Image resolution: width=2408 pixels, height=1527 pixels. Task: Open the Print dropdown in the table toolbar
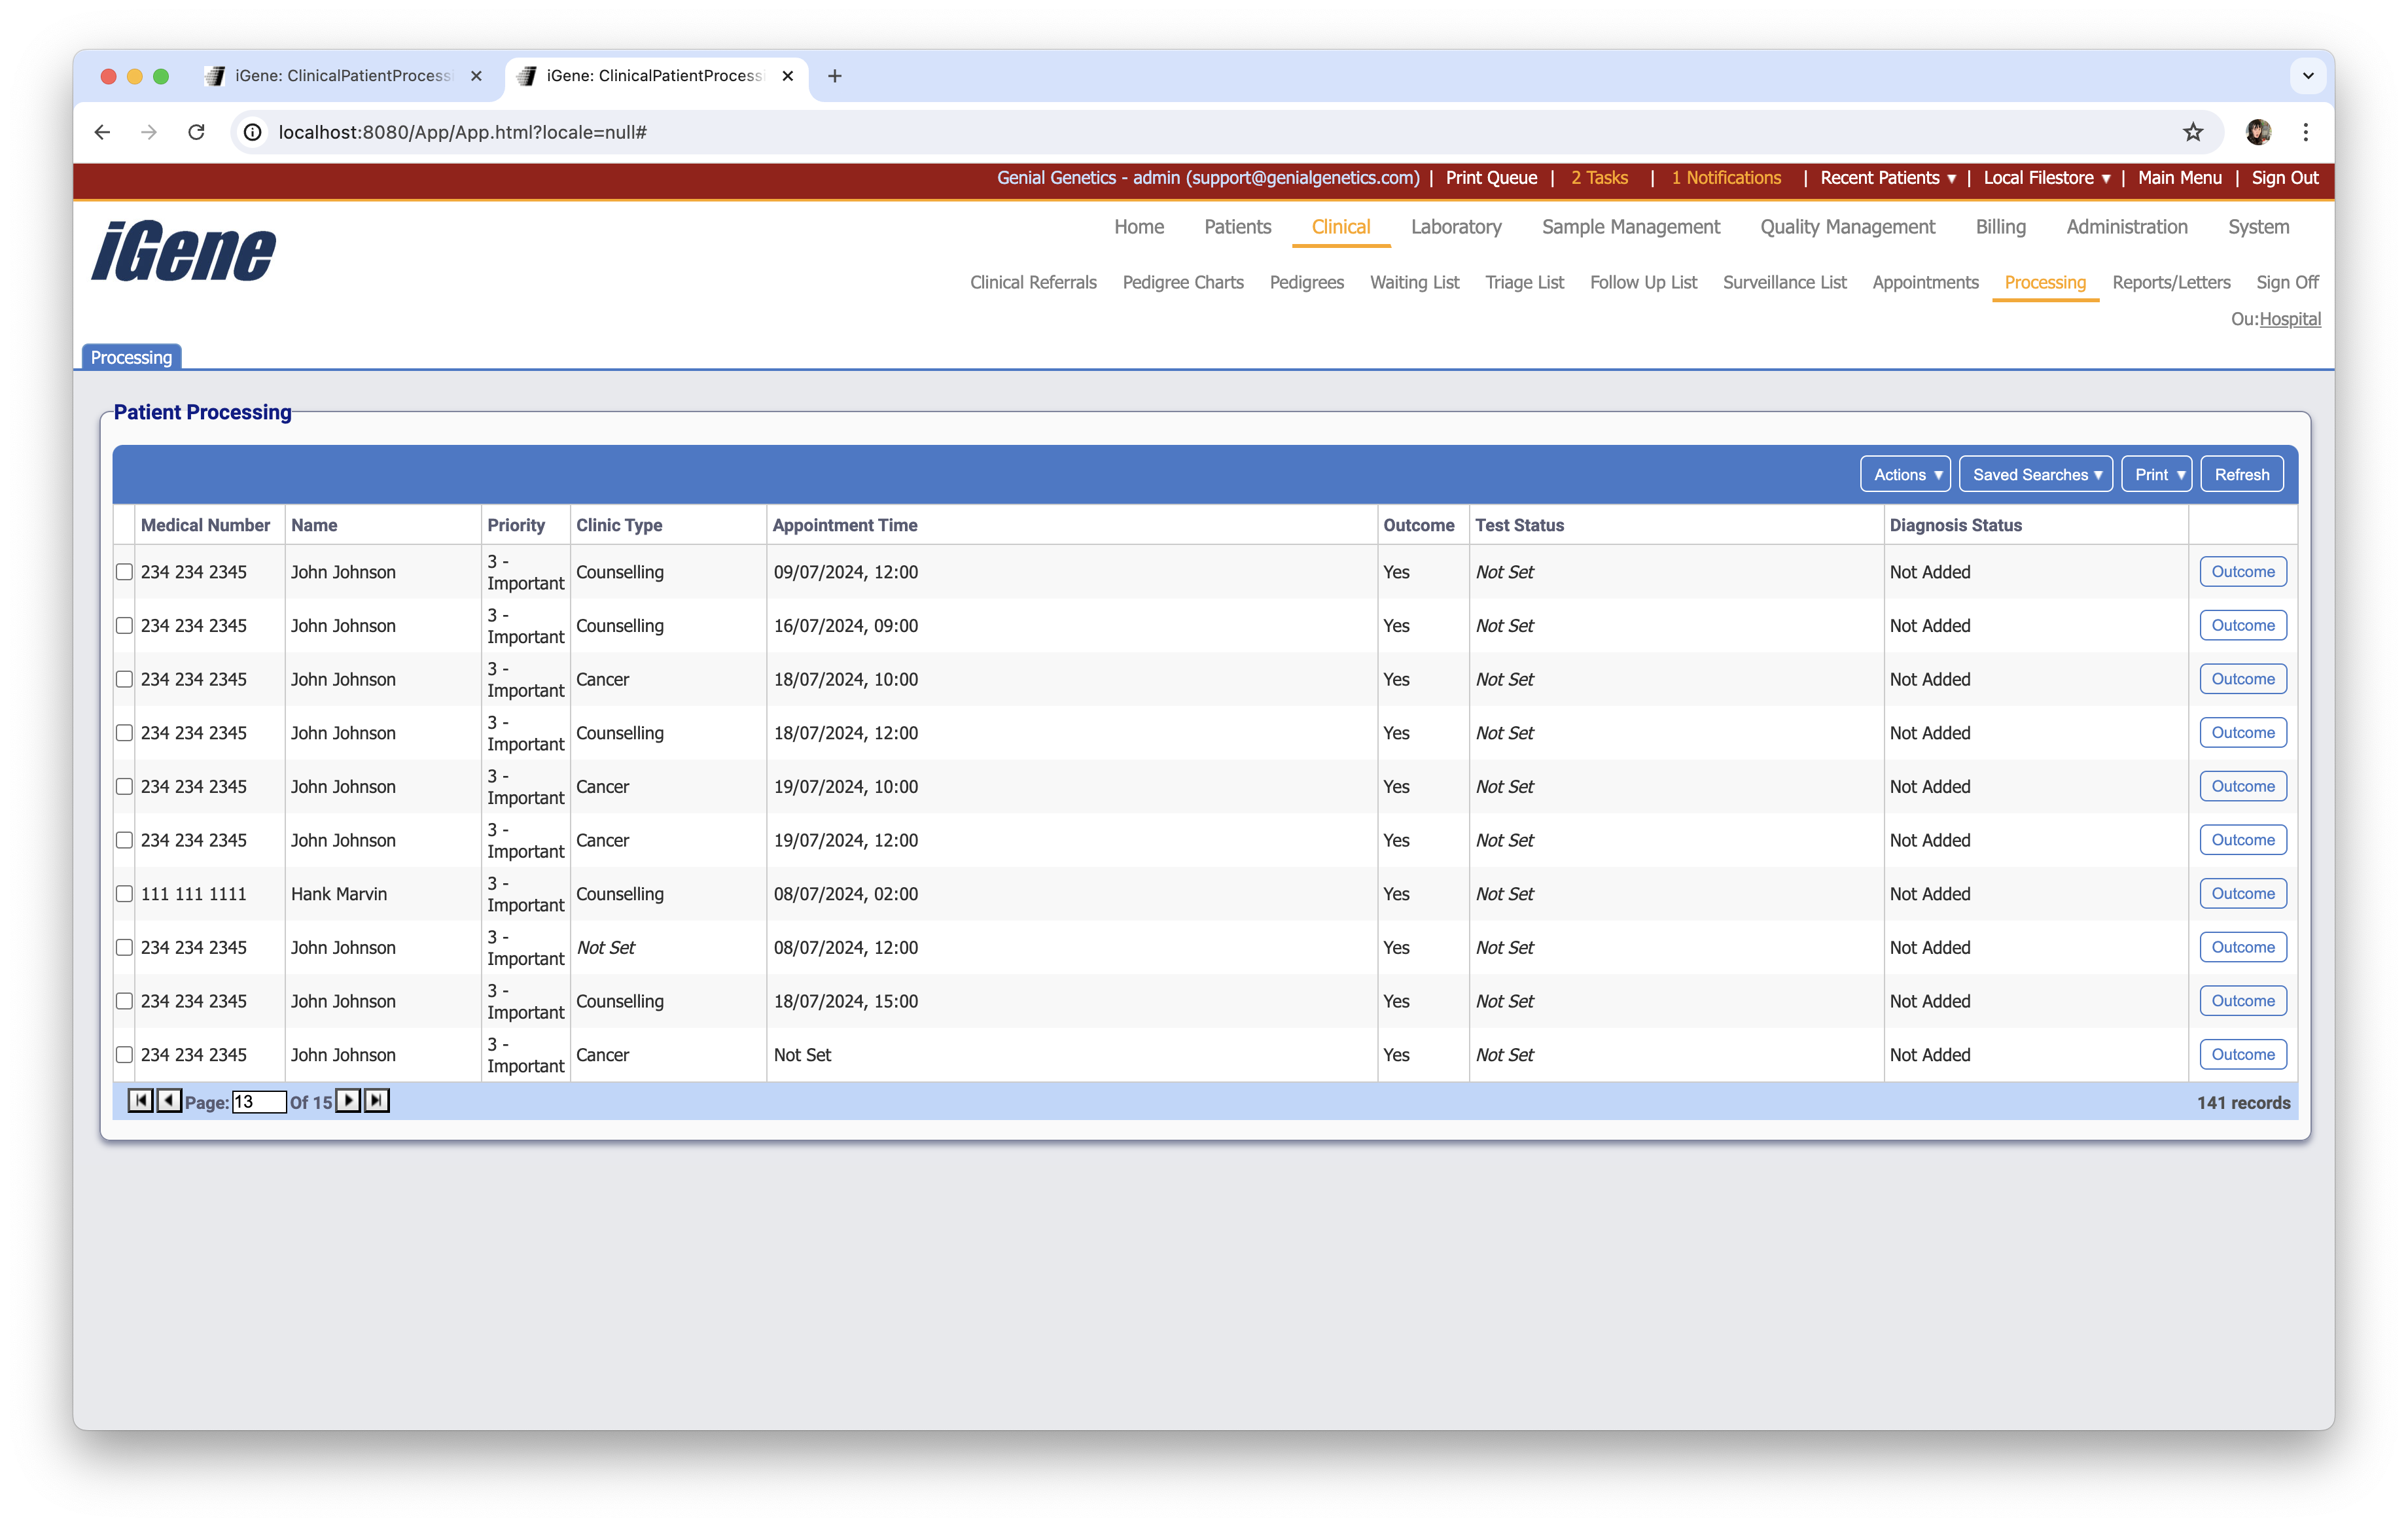point(2156,474)
